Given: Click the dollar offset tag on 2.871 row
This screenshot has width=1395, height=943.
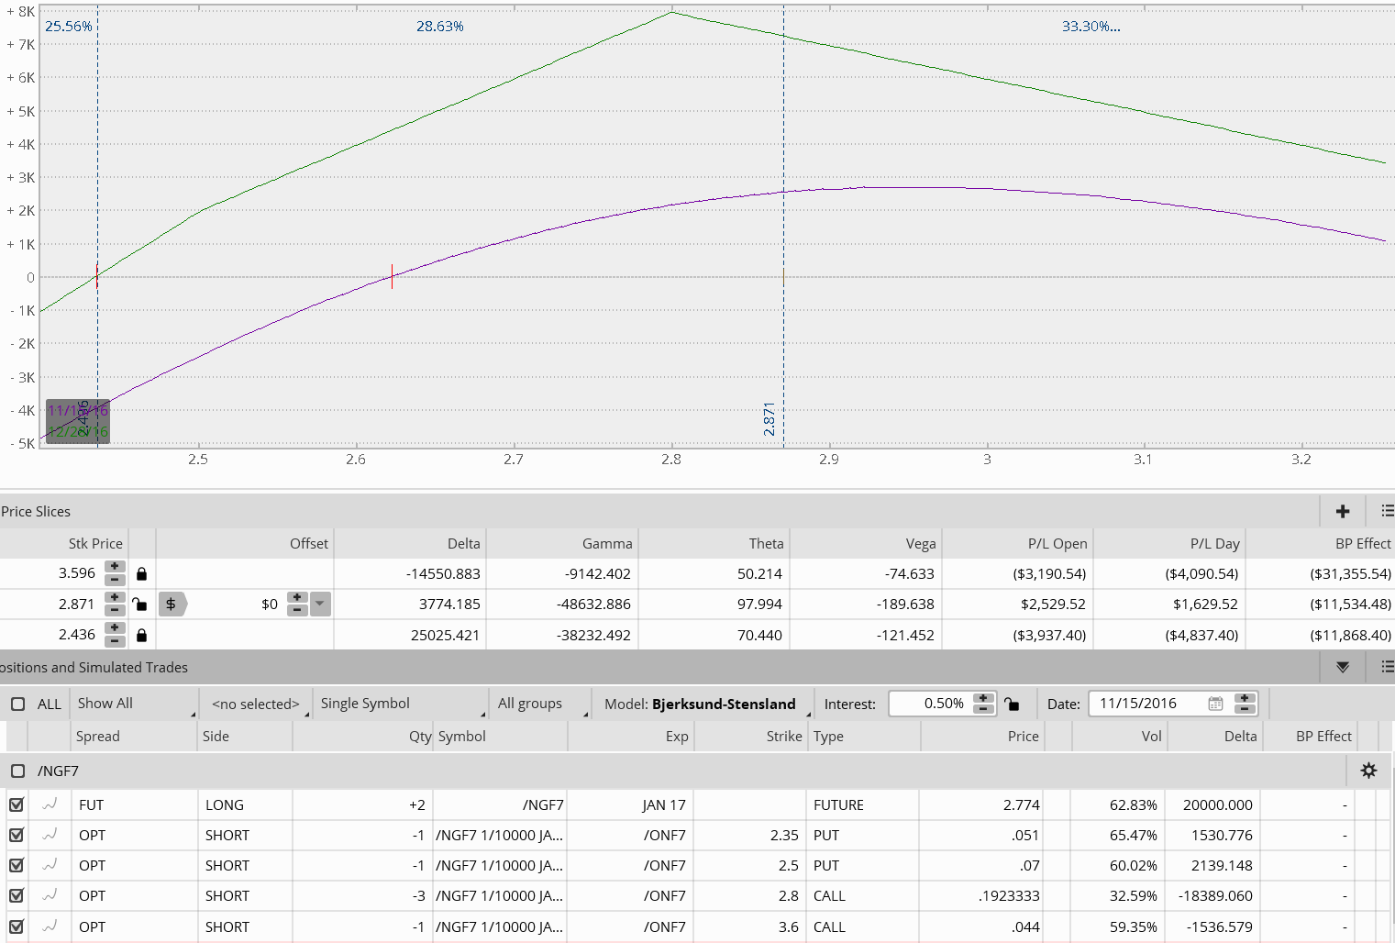Looking at the screenshot, I should coord(172,604).
